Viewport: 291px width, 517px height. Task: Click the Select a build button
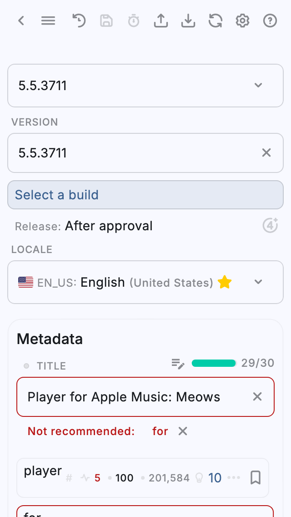point(145,195)
